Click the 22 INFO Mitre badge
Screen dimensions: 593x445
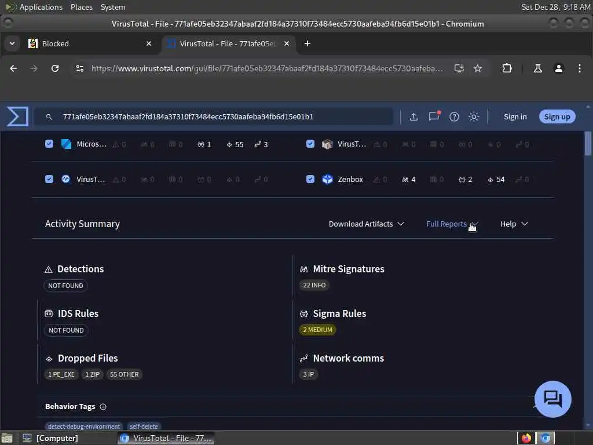point(314,285)
